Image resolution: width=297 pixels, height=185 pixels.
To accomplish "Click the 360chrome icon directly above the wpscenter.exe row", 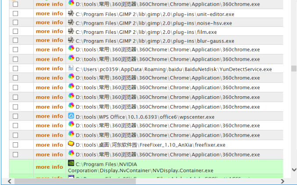I will tap(71, 105).
